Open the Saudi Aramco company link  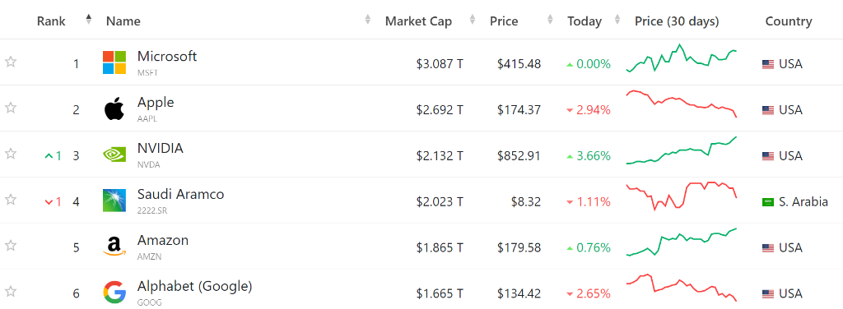click(x=180, y=194)
